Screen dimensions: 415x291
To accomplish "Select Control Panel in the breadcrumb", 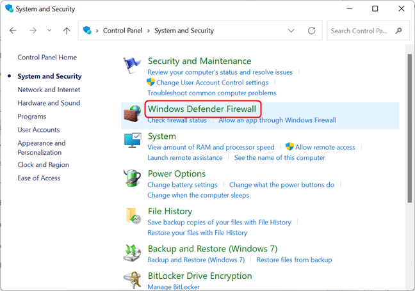I will click(x=122, y=31).
